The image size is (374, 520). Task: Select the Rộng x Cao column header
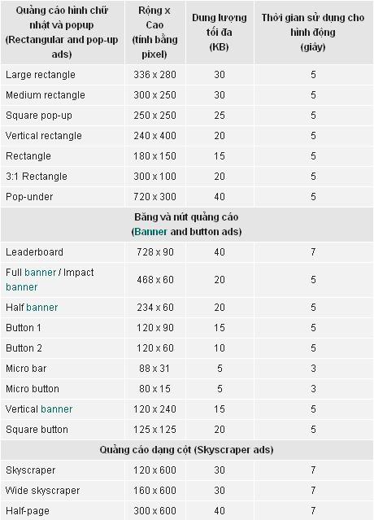coord(154,33)
